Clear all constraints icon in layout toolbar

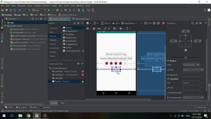pyautogui.click(x=105, y=28)
